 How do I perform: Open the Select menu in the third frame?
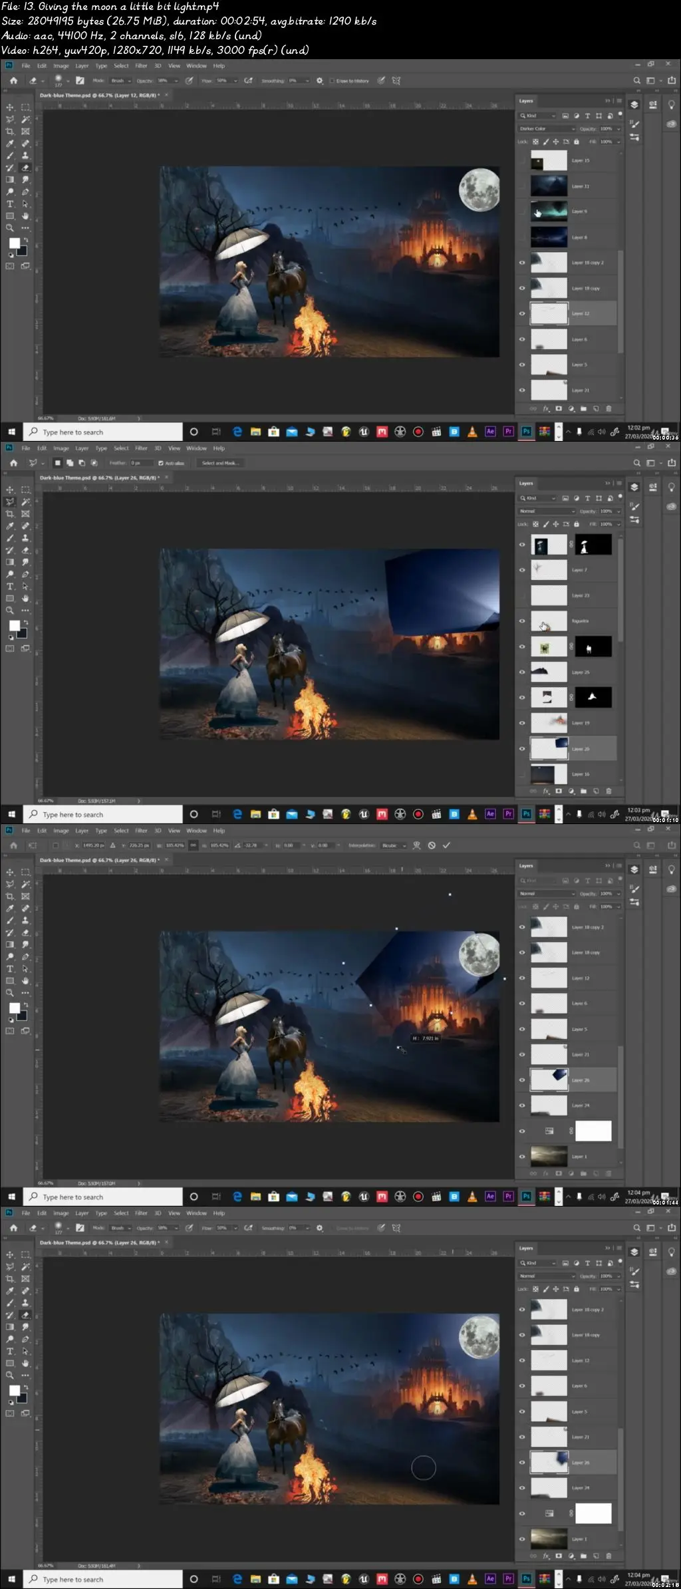(x=121, y=831)
